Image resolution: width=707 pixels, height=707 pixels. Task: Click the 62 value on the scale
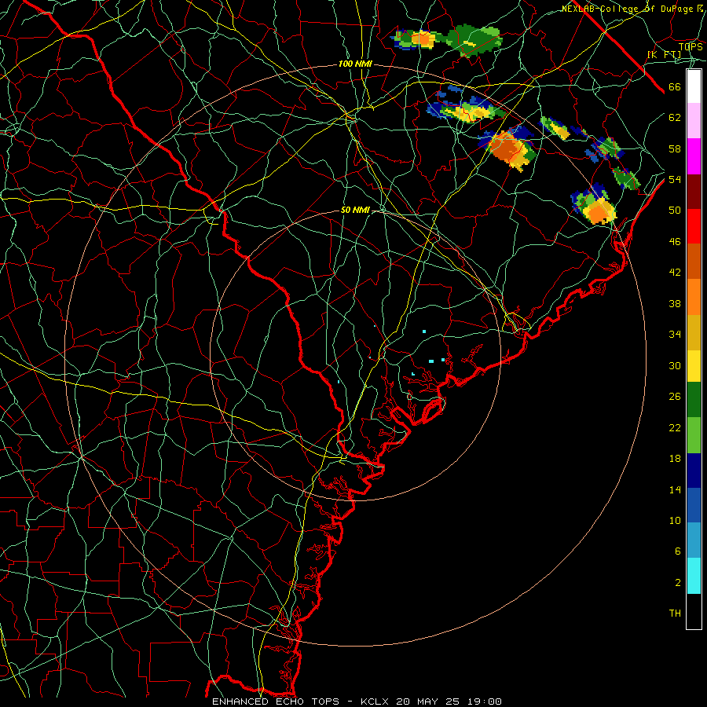coord(675,118)
